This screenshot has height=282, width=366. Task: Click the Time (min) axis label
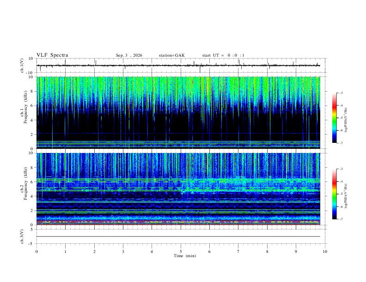click(185, 256)
